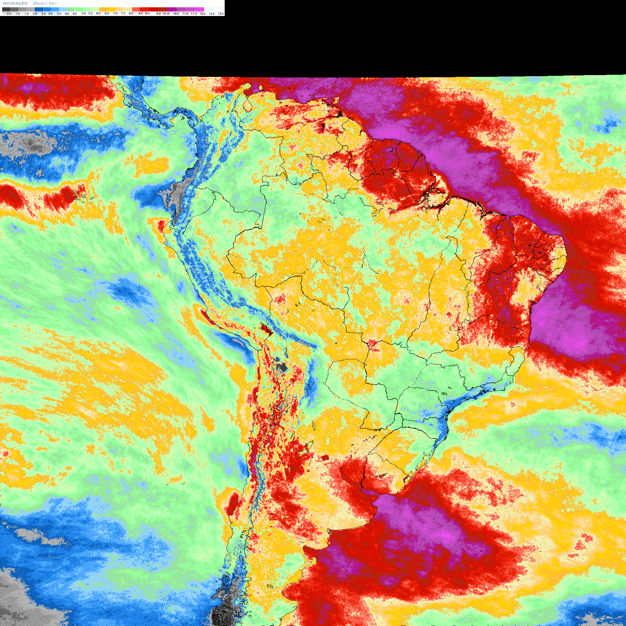Click the "7.5" legend value
The width and height of the screenshot is (626, 626).
pos(123,13)
